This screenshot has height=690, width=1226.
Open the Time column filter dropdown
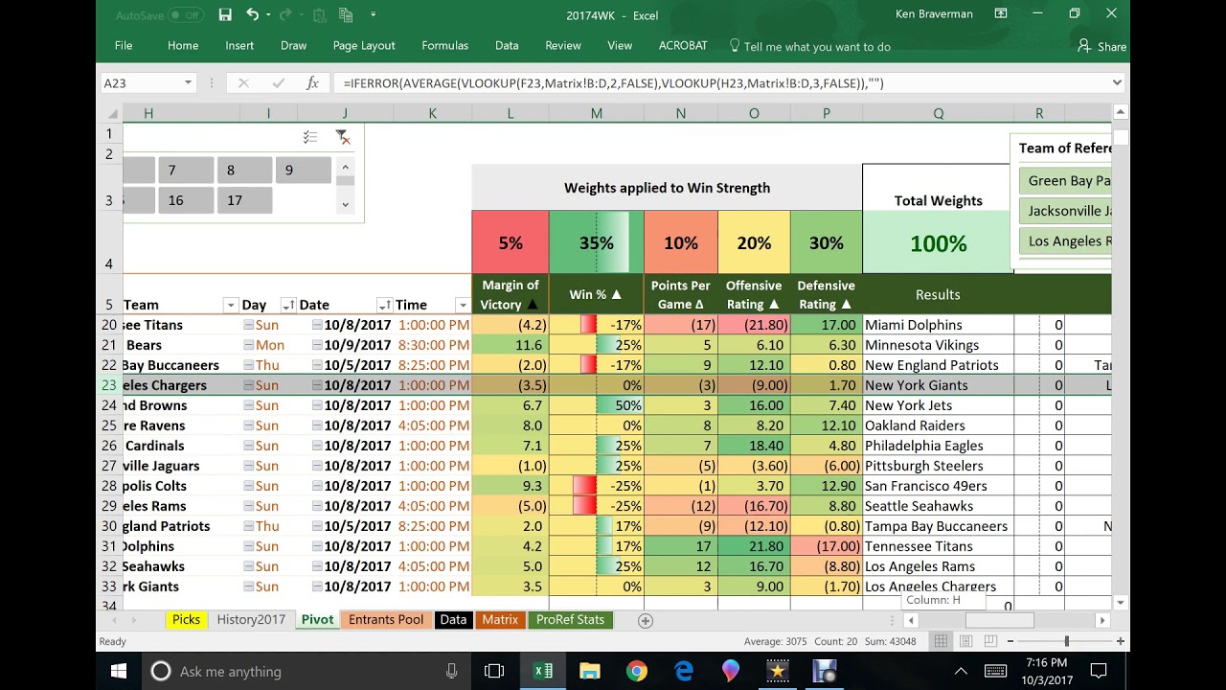463,305
